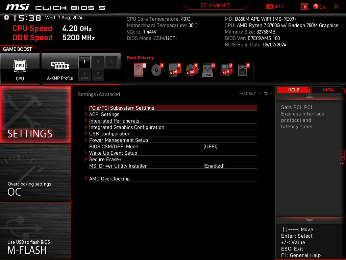Screen dimensions: 346x260
Task: Select A-XMP profile 2
Action: pyautogui.click(x=98, y=62)
